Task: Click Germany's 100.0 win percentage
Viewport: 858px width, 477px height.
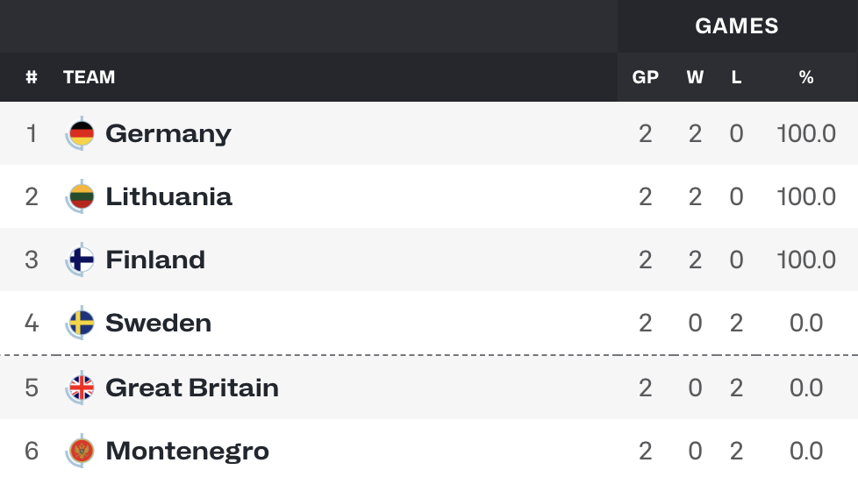Action: point(806,133)
